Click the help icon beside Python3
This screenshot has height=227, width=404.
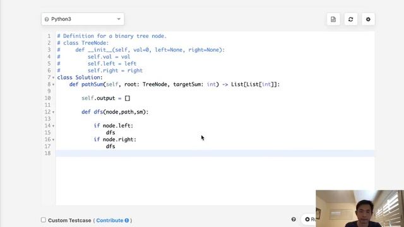coord(47,20)
